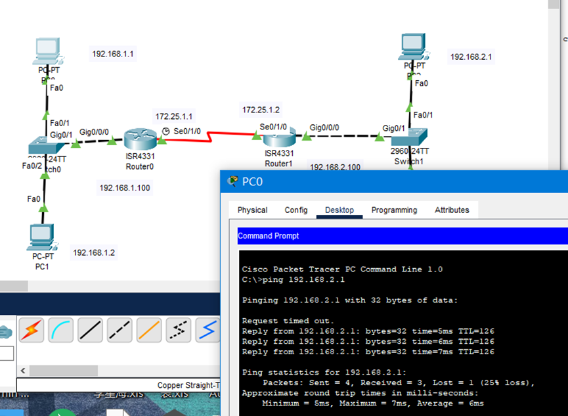This screenshot has height=416, width=568.
Task: Click the Gig0/0/0 port label beside Router0
Action: click(94, 132)
